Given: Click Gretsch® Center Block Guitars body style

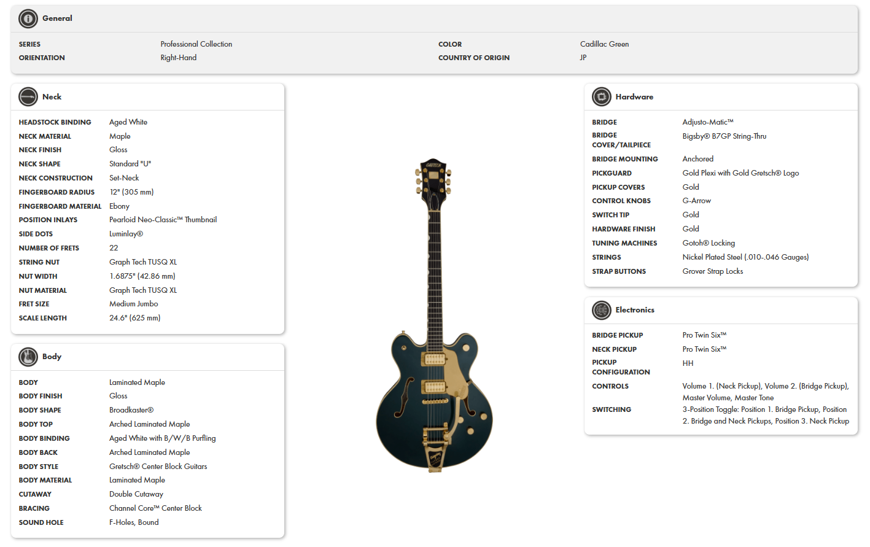Looking at the screenshot, I should pos(158,467).
